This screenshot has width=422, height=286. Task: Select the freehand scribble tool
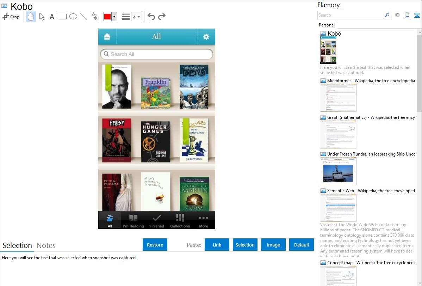click(x=94, y=17)
